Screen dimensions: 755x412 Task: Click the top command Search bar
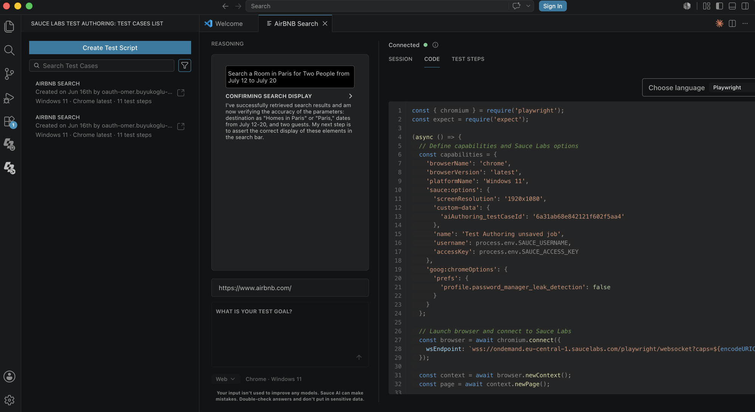[377, 6]
